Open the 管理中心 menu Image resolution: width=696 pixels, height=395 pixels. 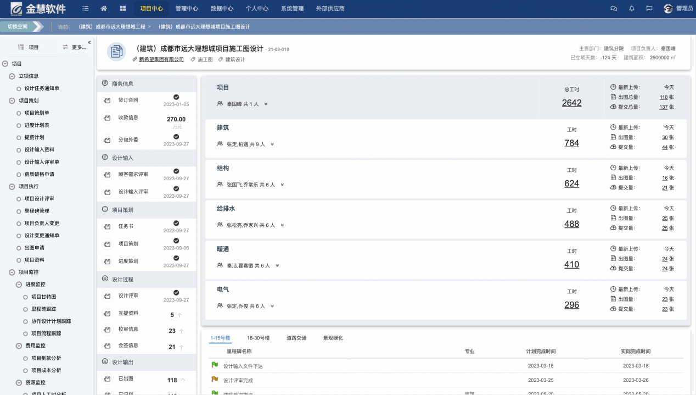[187, 8]
